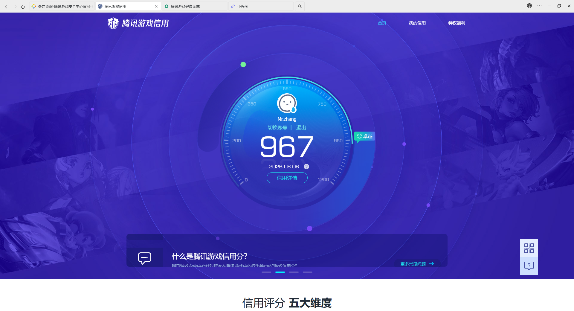Select the fourth carousel indicator dash
Viewport: 574px width, 311px height.
[x=308, y=272]
